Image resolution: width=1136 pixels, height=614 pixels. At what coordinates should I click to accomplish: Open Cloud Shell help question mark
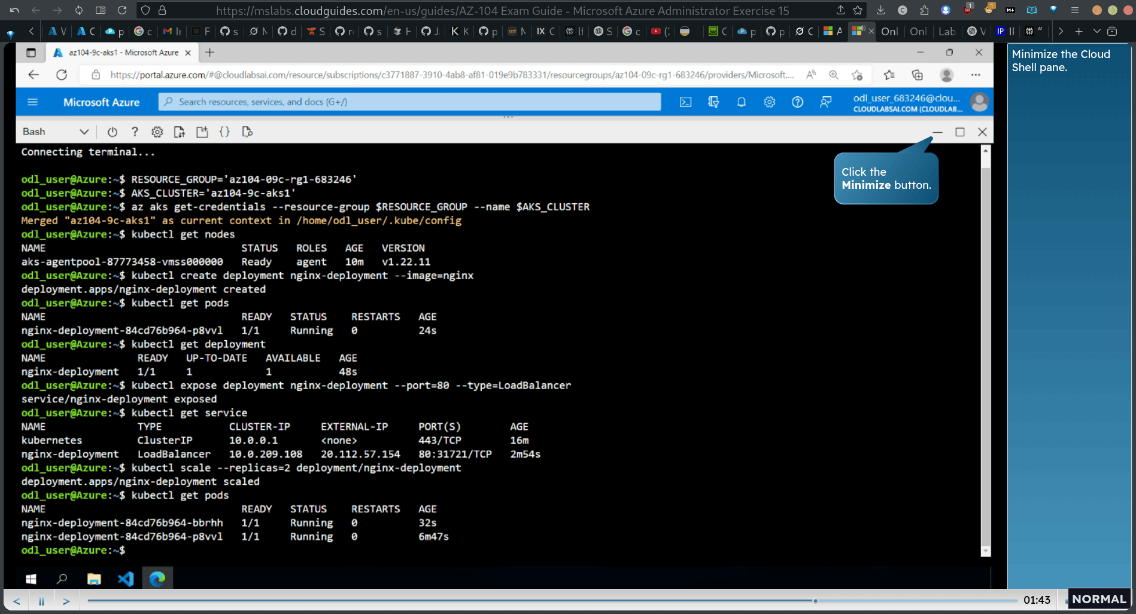pos(135,132)
